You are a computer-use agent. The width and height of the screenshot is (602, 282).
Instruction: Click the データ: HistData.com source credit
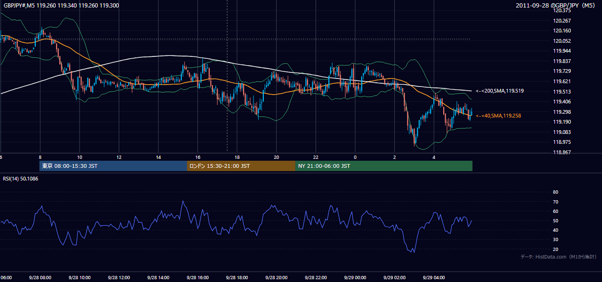click(558, 257)
